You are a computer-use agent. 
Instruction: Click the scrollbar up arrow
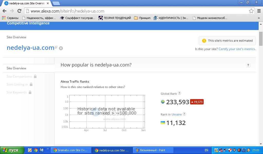pos(261,24)
